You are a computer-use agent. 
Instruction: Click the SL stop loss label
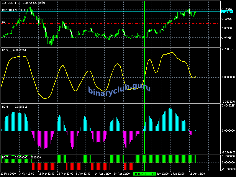coord(4,22)
